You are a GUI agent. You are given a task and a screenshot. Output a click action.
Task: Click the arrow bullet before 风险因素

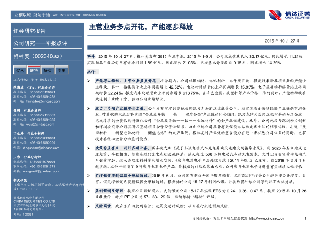(x=89, y=206)
